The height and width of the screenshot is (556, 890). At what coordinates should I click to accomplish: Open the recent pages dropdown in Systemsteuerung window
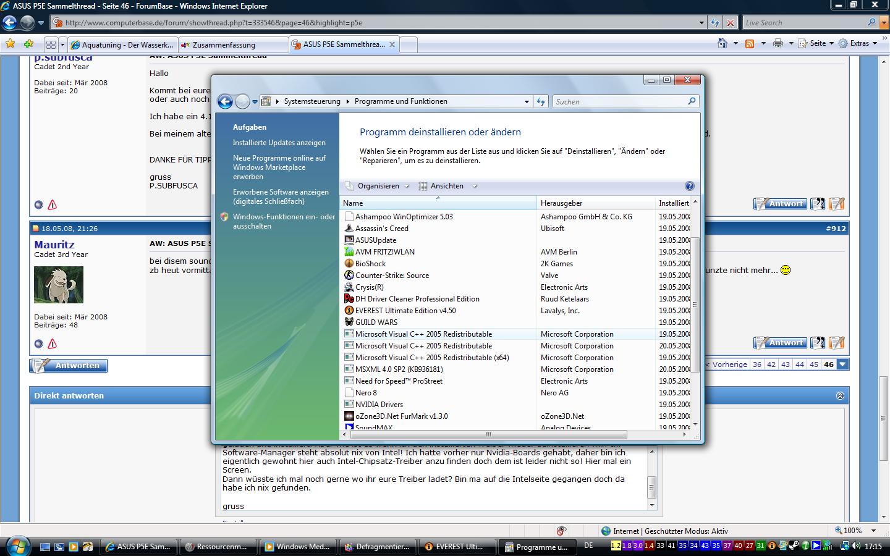[x=255, y=102]
